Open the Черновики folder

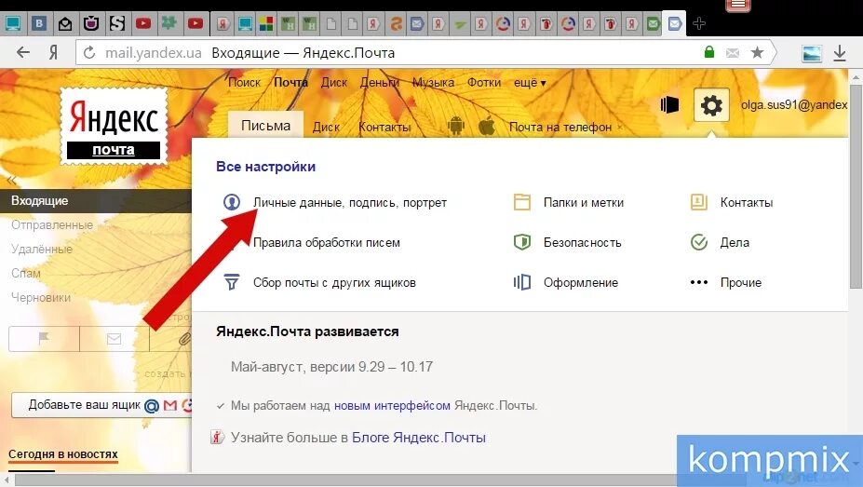coord(41,297)
